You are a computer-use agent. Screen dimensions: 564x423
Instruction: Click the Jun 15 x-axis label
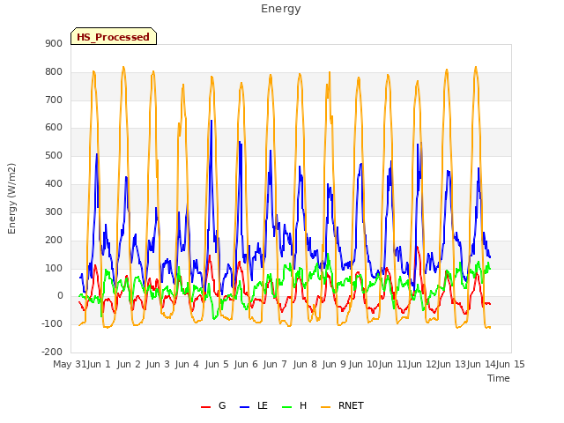tap(510, 364)
